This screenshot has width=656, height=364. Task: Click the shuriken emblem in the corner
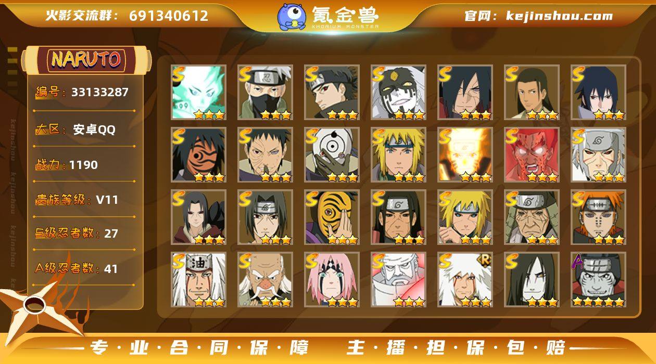coord(36,307)
